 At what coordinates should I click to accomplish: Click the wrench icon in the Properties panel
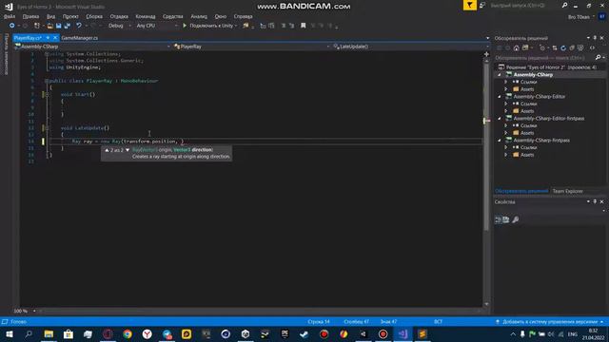tap(516, 219)
